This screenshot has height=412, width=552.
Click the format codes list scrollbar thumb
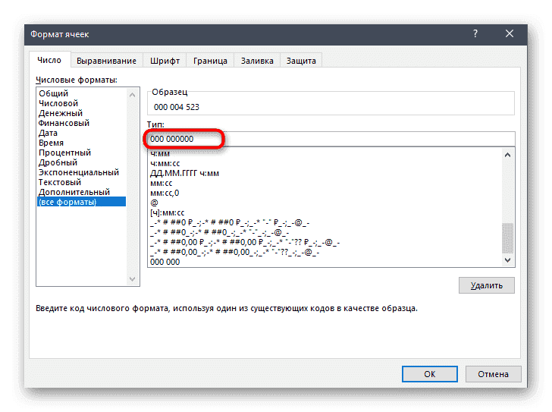(508, 237)
